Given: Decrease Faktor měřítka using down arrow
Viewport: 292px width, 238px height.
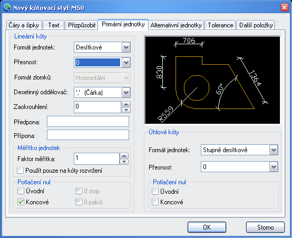Looking at the screenshot, I should coord(124,162).
